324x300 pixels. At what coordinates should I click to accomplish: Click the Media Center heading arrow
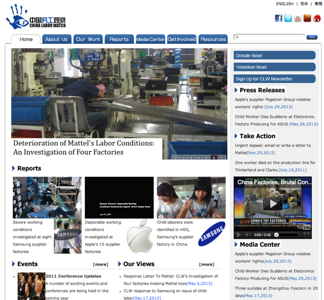coord(236,245)
